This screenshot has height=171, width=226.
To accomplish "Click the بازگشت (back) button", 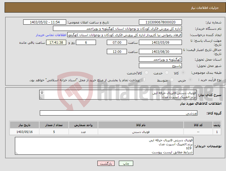I will click(x=106, y=163).
